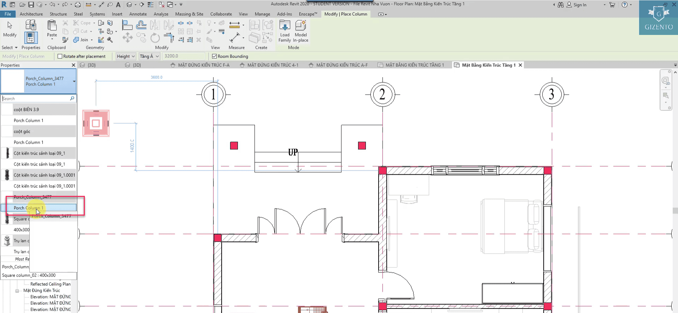Click the Join geometry button
This screenshot has width=678, height=313.
[x=81, y=40]
